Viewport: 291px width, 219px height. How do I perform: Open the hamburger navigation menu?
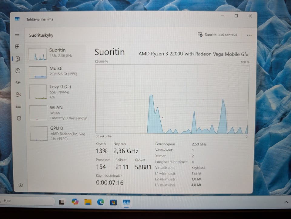17,35
